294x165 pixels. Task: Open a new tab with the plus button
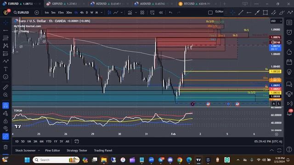click(225, 4)
